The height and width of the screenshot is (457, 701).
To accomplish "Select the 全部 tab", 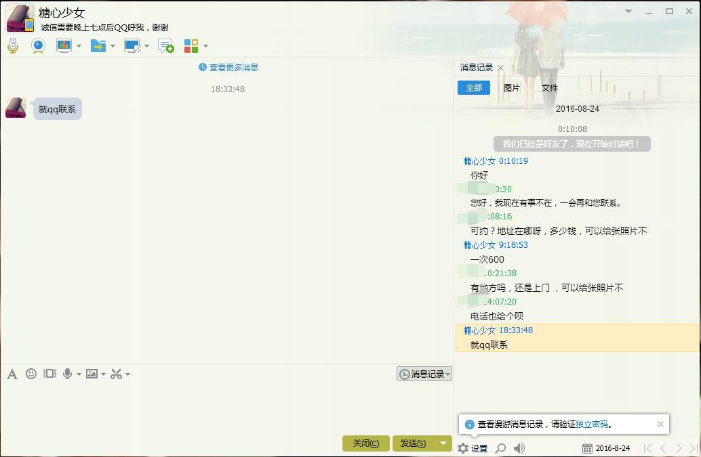I will [x=474, y=87].
